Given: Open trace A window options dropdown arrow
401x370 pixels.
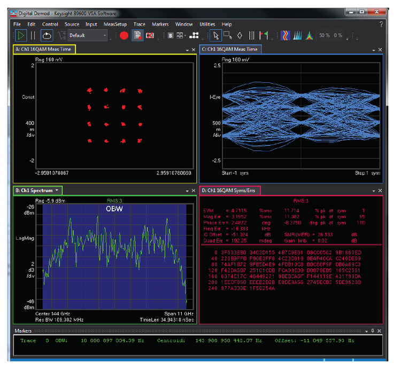Looking at the screenshot, I should point(187,50).
